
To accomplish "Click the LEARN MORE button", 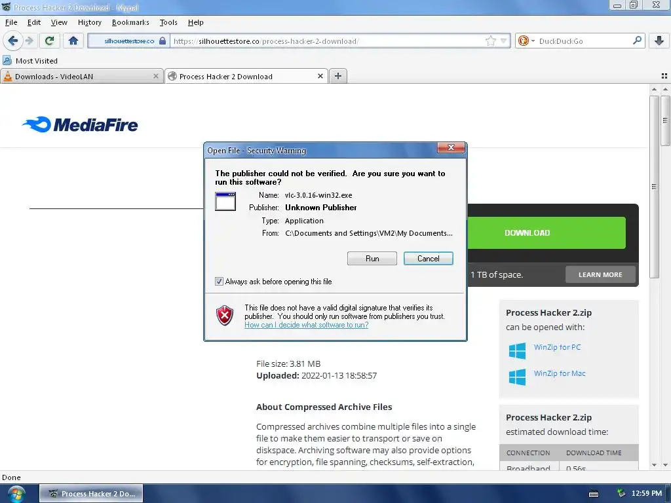I will (600, 274).
